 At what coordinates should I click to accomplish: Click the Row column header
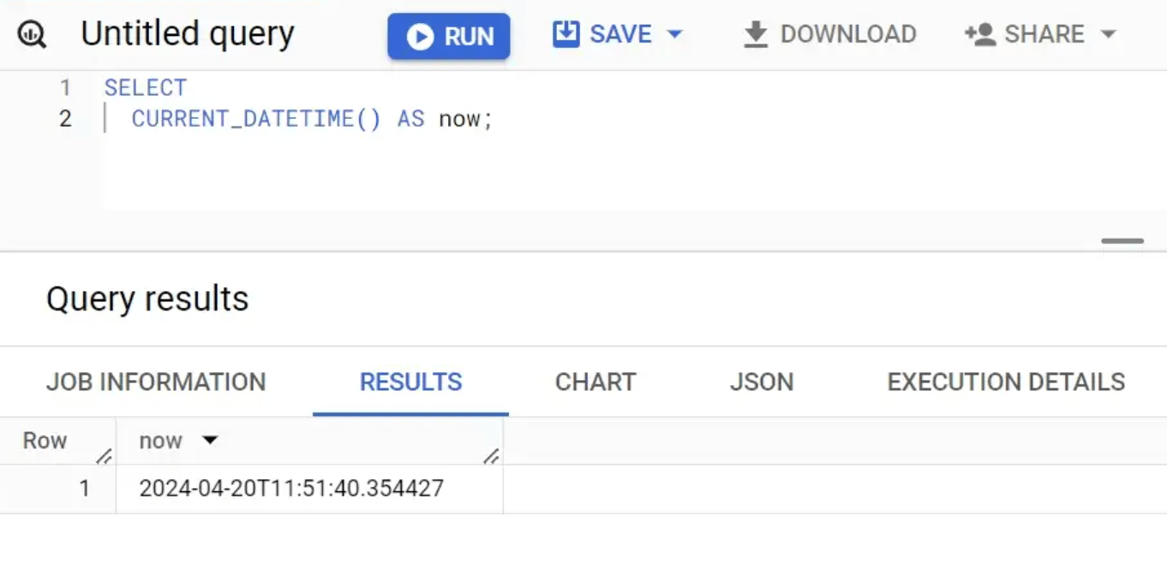tap(45, 441)
